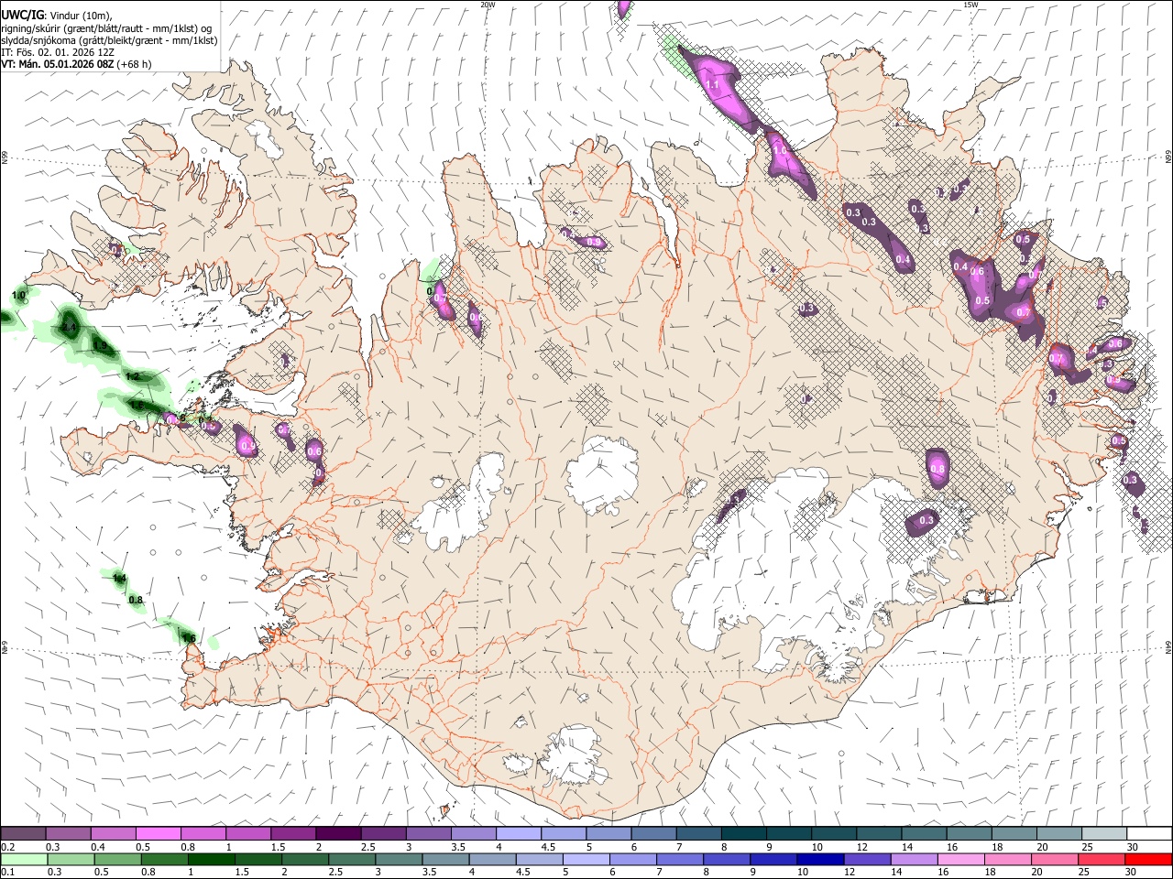The height and width of the screenshot is (879, 1173).
Task: Pick the top-row purple swatch between 0.3 and 0.4
Action: (68, 833)
